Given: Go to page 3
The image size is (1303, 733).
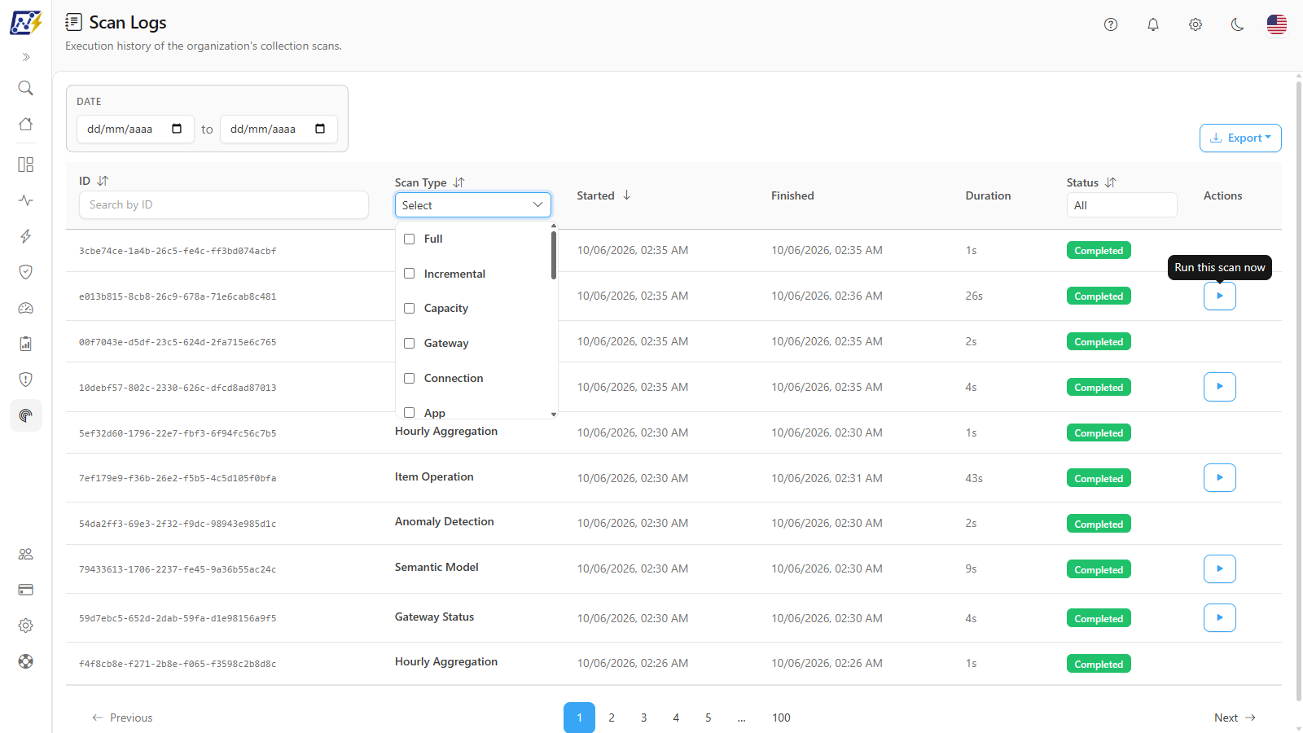Looking at the screenshot, I should click(x=643, y=718).
